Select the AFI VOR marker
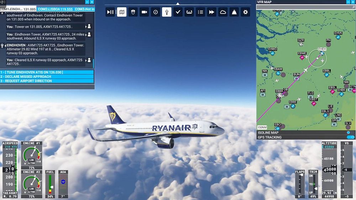Viewport: 356px width, 200px height. point(263,95)
